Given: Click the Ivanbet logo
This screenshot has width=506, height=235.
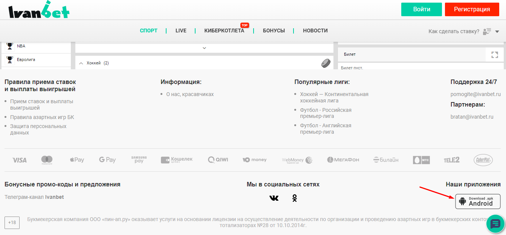Looking at the screenshot, I should [39, 9].
